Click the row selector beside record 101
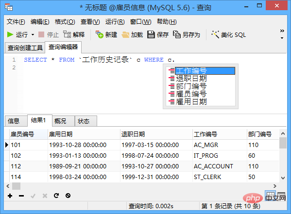The image size is (291, 214). coord(7,145)
